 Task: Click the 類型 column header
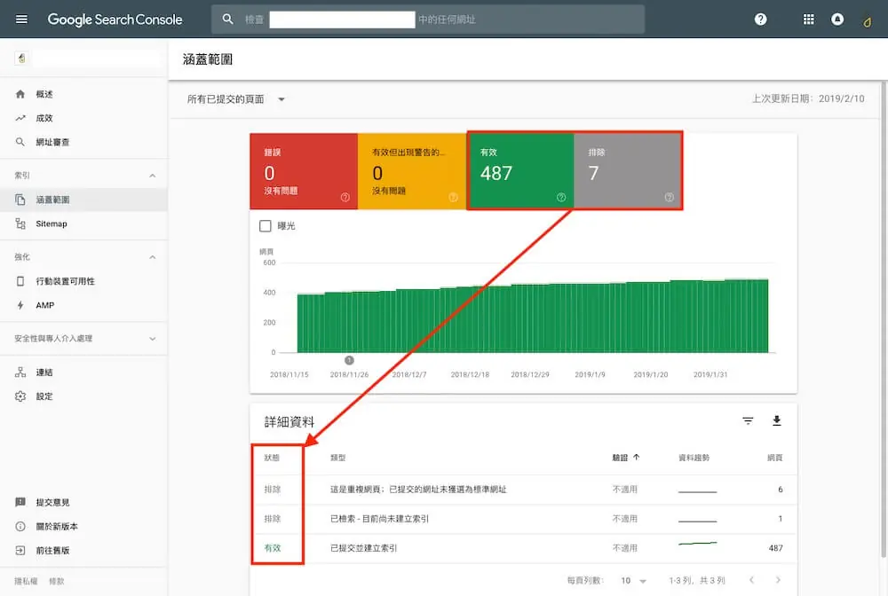338,458
